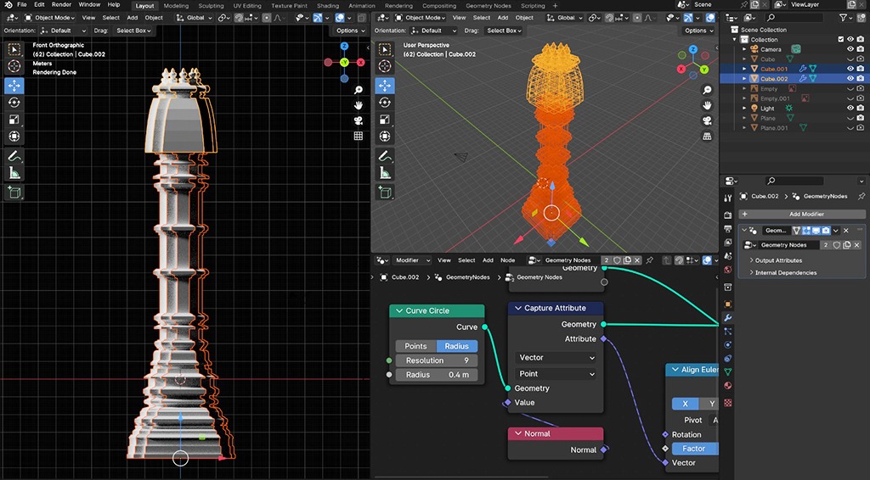The width and height of the screenshot is (870, 480).
Task: Select the Move tool in the left viewport
Action: [x=14, y=86]
